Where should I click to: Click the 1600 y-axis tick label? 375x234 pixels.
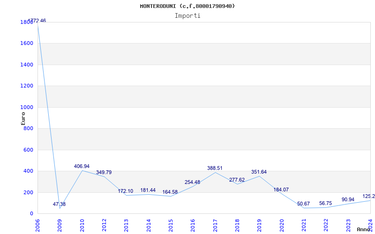click(27, 44)
